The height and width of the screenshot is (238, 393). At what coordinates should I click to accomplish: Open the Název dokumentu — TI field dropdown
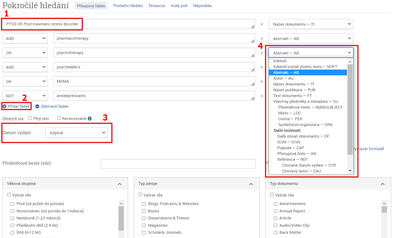click(311, 24)
